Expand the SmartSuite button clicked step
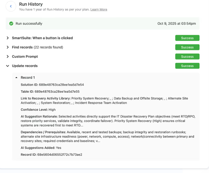209x173 pixels. [8, 38]
